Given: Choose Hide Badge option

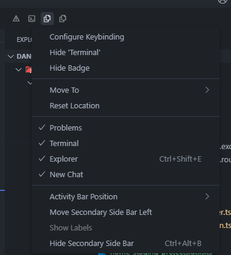Looking at the screenshot, I should [x=126, y=68].
